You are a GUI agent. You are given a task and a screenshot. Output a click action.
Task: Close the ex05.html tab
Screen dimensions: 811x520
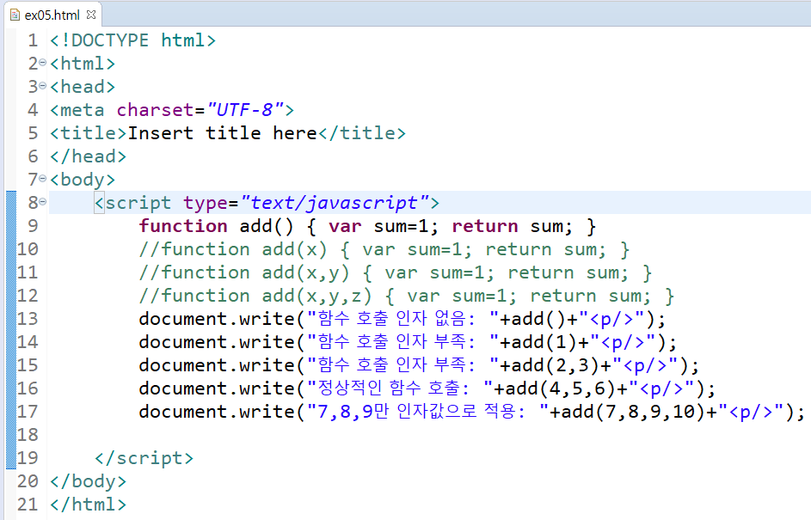pos(91,15)
